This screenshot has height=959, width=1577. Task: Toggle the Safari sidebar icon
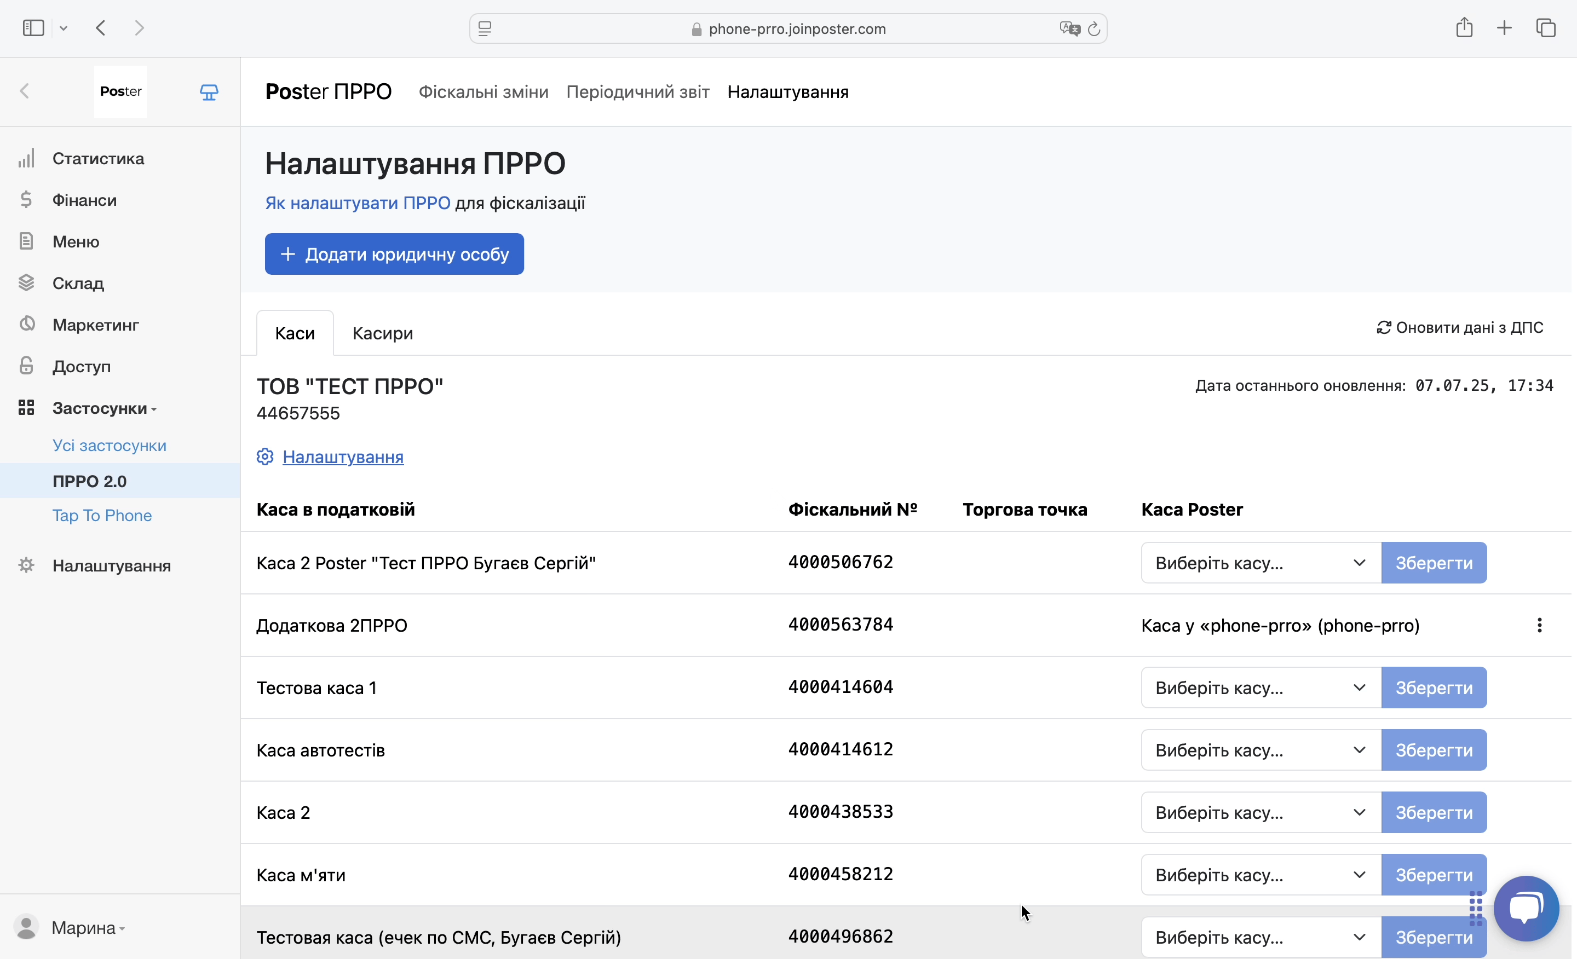33,28
